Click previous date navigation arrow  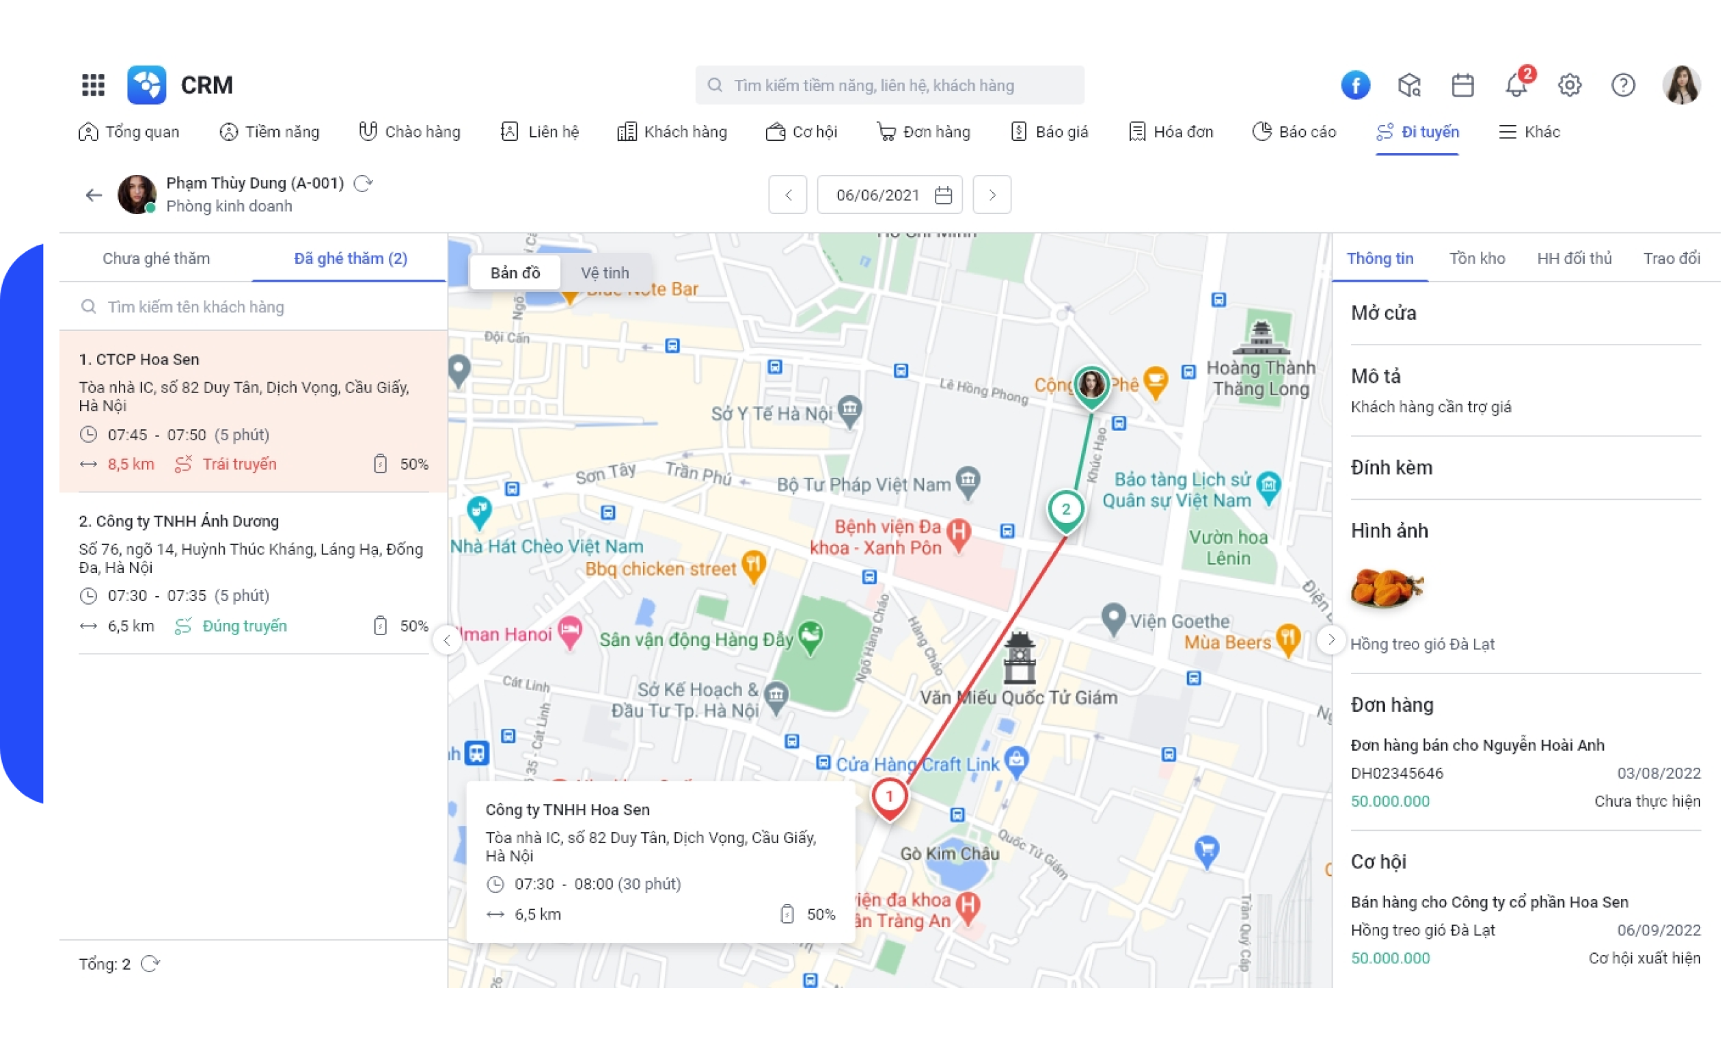(x=789, y=196)
